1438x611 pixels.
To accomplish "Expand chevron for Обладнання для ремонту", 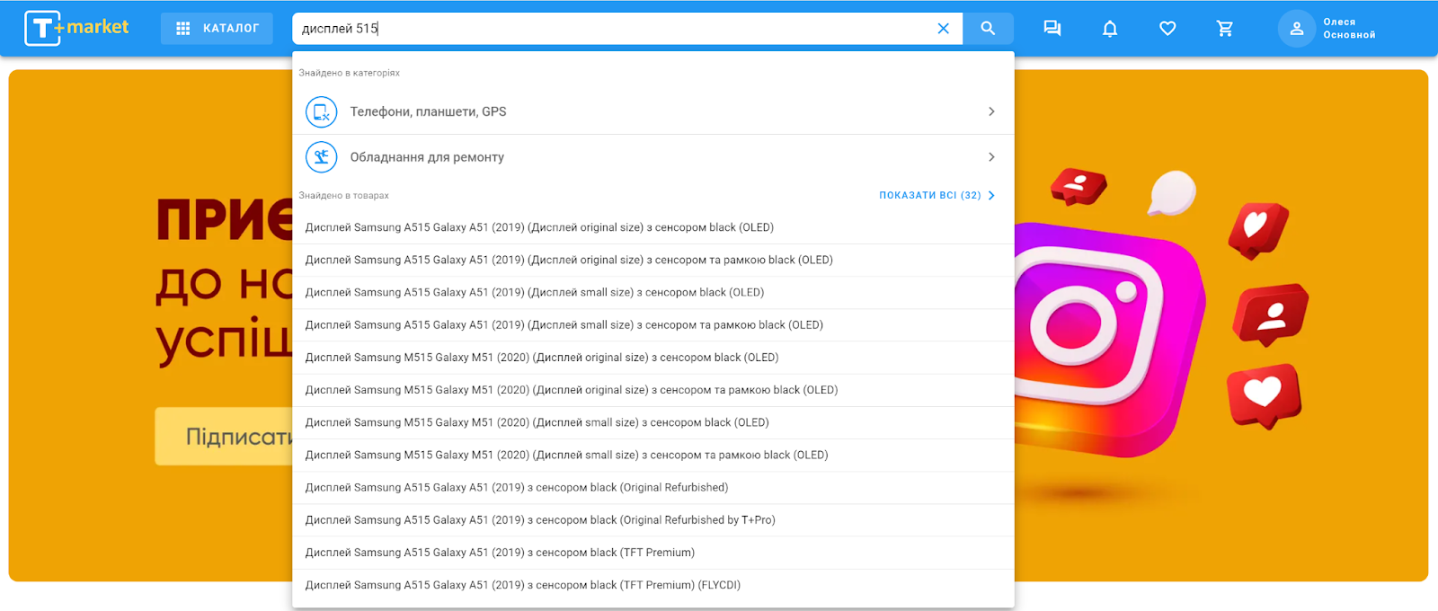I will pos(991,157).
